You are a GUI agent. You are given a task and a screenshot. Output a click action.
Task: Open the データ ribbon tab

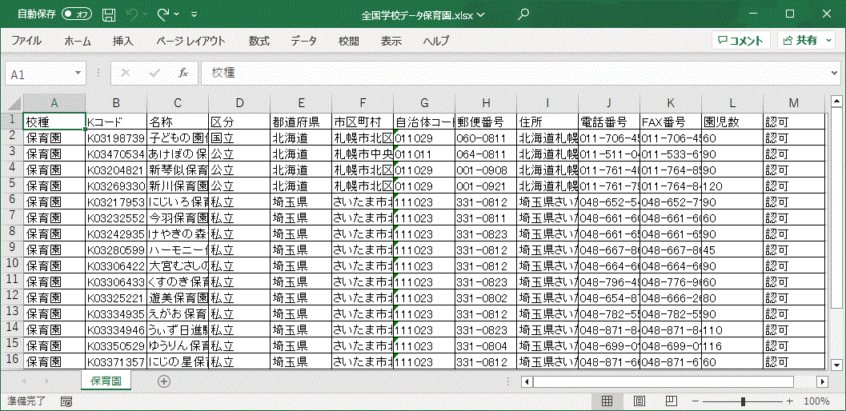(x=303, y=41)
